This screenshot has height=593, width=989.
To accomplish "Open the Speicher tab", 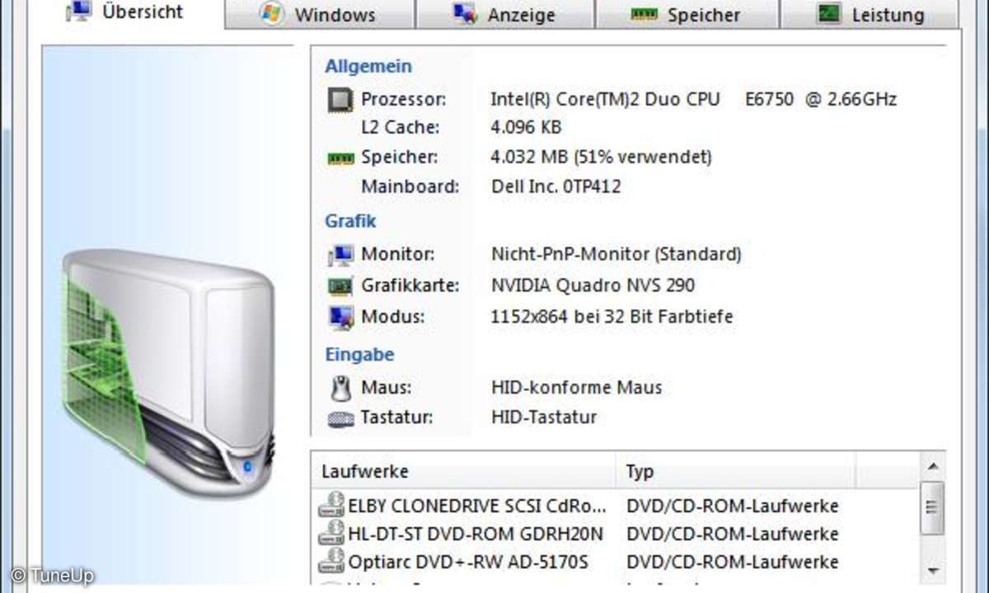I will (688, 15).
